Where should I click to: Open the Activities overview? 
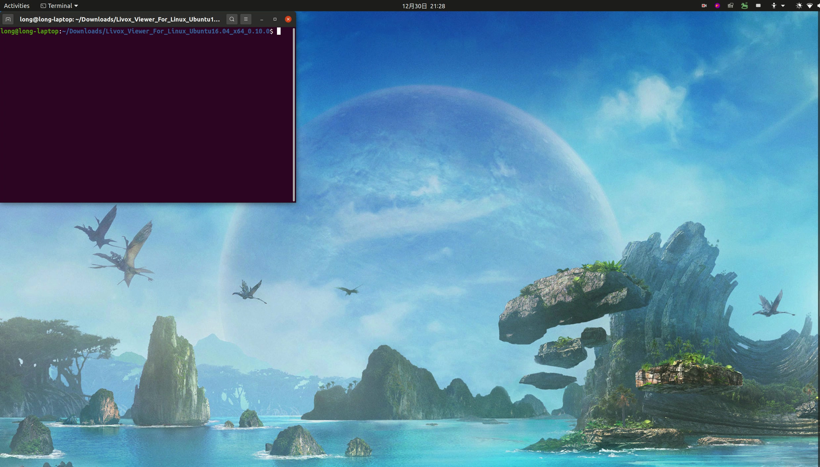coord(17,6)
